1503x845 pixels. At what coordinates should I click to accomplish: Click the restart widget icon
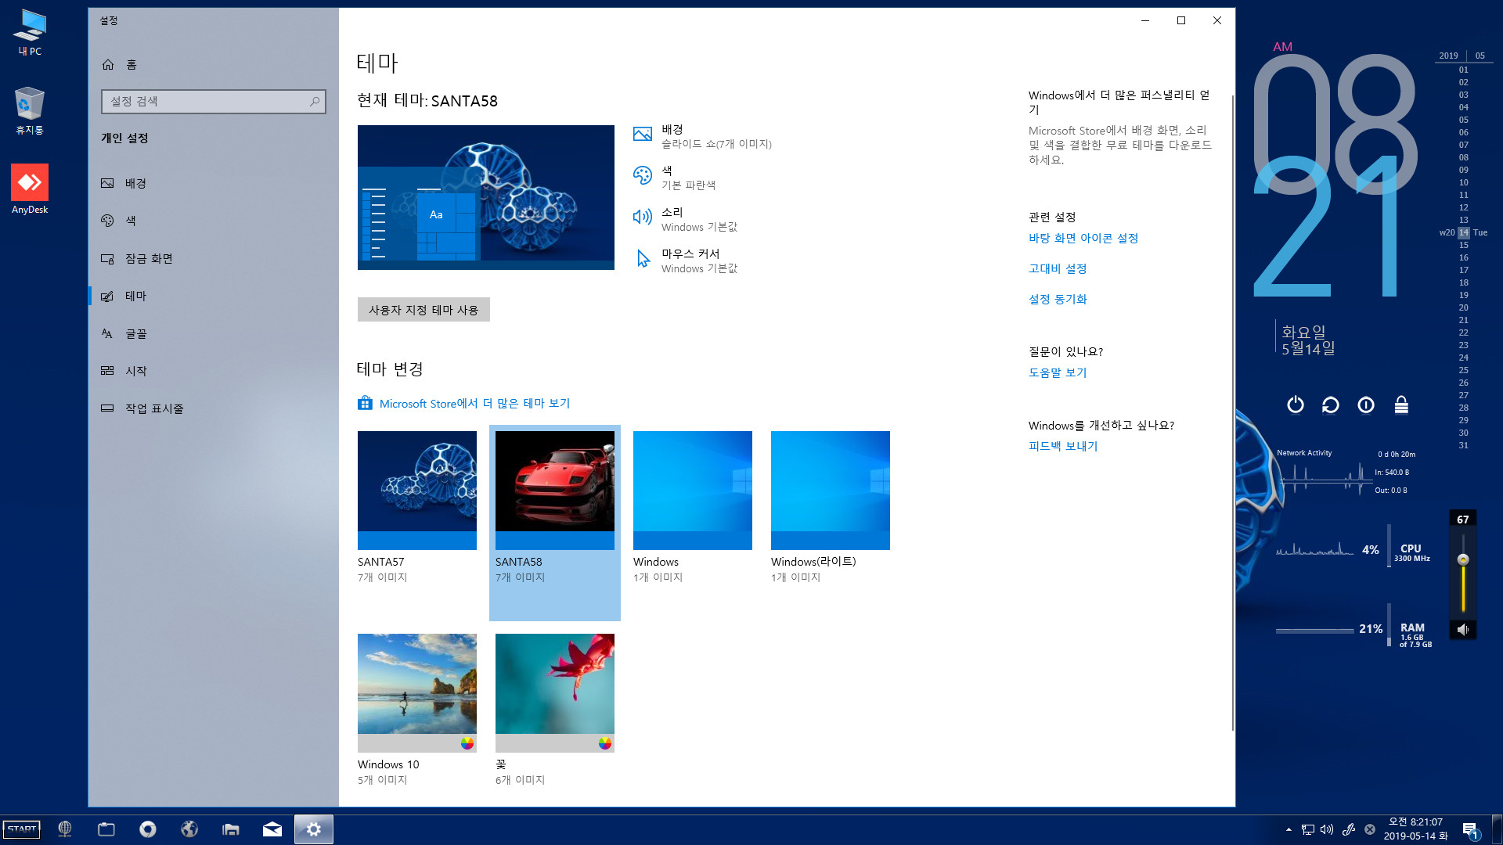tap(1331, 405)
